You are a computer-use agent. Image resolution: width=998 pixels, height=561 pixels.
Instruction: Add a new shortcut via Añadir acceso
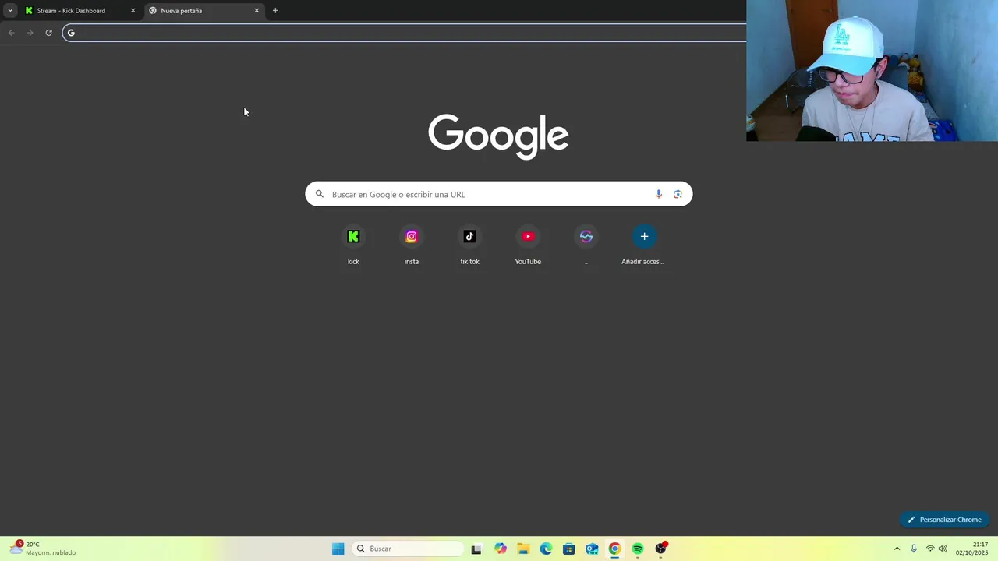(x=644, y=245)
